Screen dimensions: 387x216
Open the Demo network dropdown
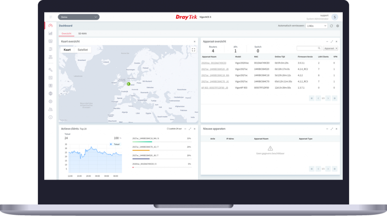tap(79, 17)
